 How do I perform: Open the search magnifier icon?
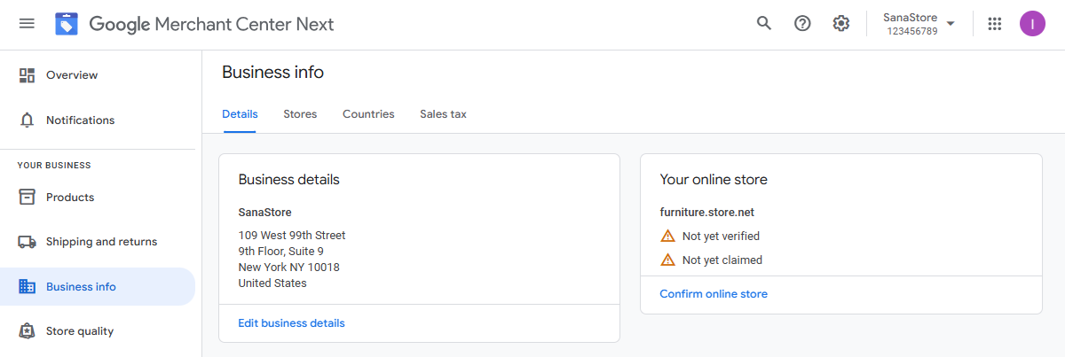click(764, 23)
